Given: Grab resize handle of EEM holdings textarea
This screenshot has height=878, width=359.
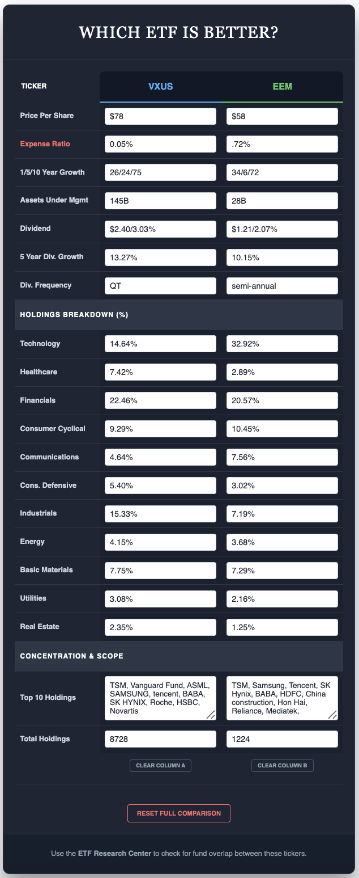Looking at the screenshot, I should point(333,715).
